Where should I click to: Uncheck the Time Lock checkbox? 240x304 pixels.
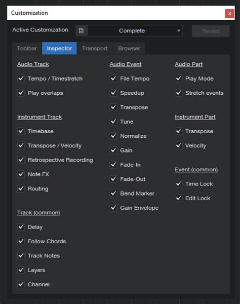[179, 184]
